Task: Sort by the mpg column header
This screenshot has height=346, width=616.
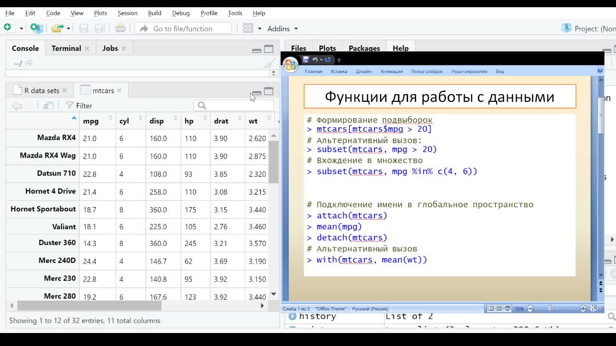Action: tap(97, 121)
